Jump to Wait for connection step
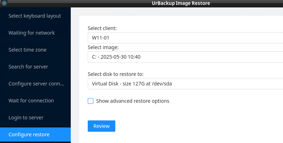The image size is (283, 143). click(31, 101)
